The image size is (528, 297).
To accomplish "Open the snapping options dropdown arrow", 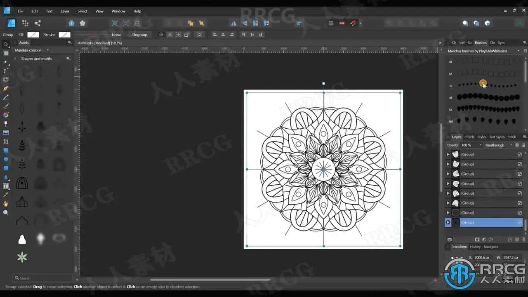I will tap(361, 23).
